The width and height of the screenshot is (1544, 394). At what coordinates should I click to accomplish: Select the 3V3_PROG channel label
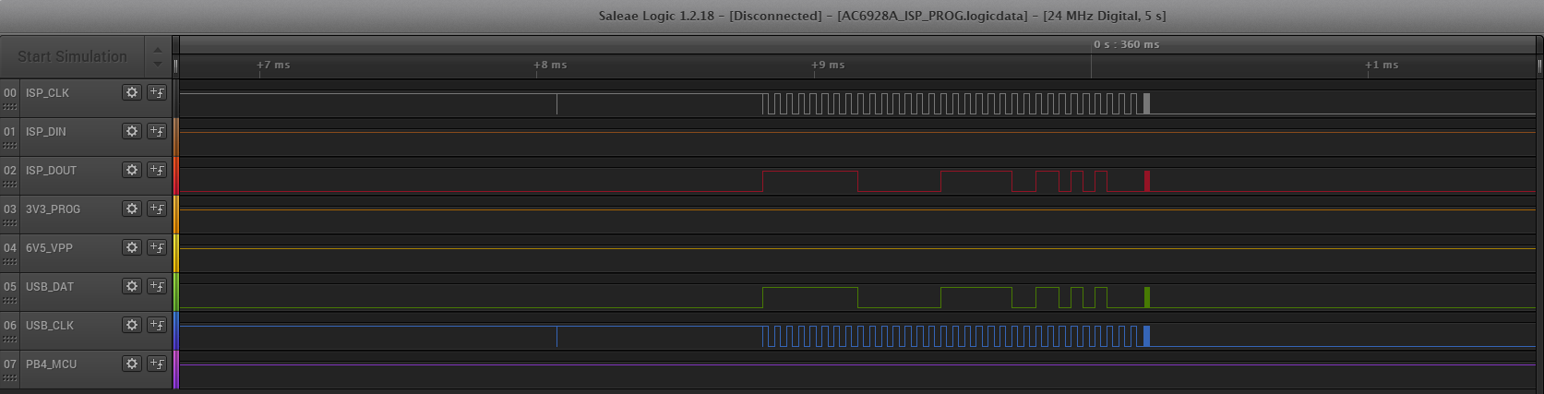pyautogui.click(x=53, y=209)
